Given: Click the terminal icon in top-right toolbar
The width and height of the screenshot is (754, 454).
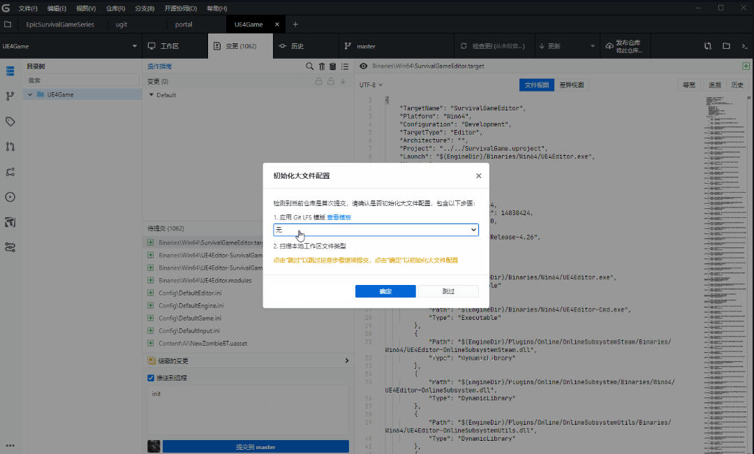Looking at the screenshot, I should (744, 46).
